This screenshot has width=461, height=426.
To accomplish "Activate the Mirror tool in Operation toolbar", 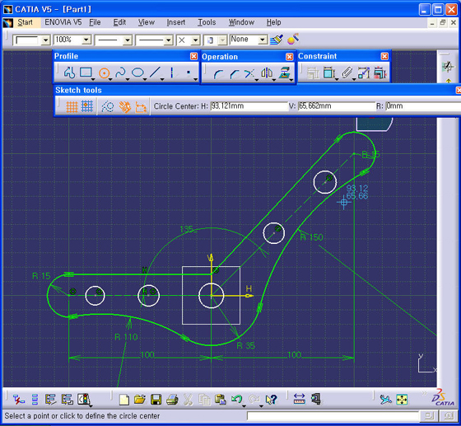I will coord(267,73).
